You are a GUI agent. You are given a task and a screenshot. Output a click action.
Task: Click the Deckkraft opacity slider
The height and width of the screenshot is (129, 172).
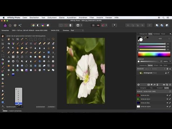point(151,61)
